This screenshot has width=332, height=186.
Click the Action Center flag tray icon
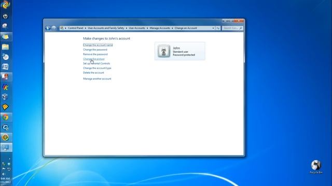[4, 169]
